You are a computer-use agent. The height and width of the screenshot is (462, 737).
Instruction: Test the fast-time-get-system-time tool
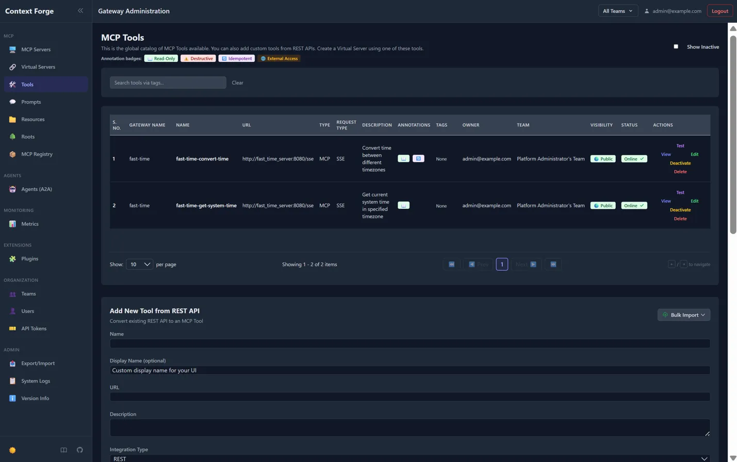[x=680, y=192]
